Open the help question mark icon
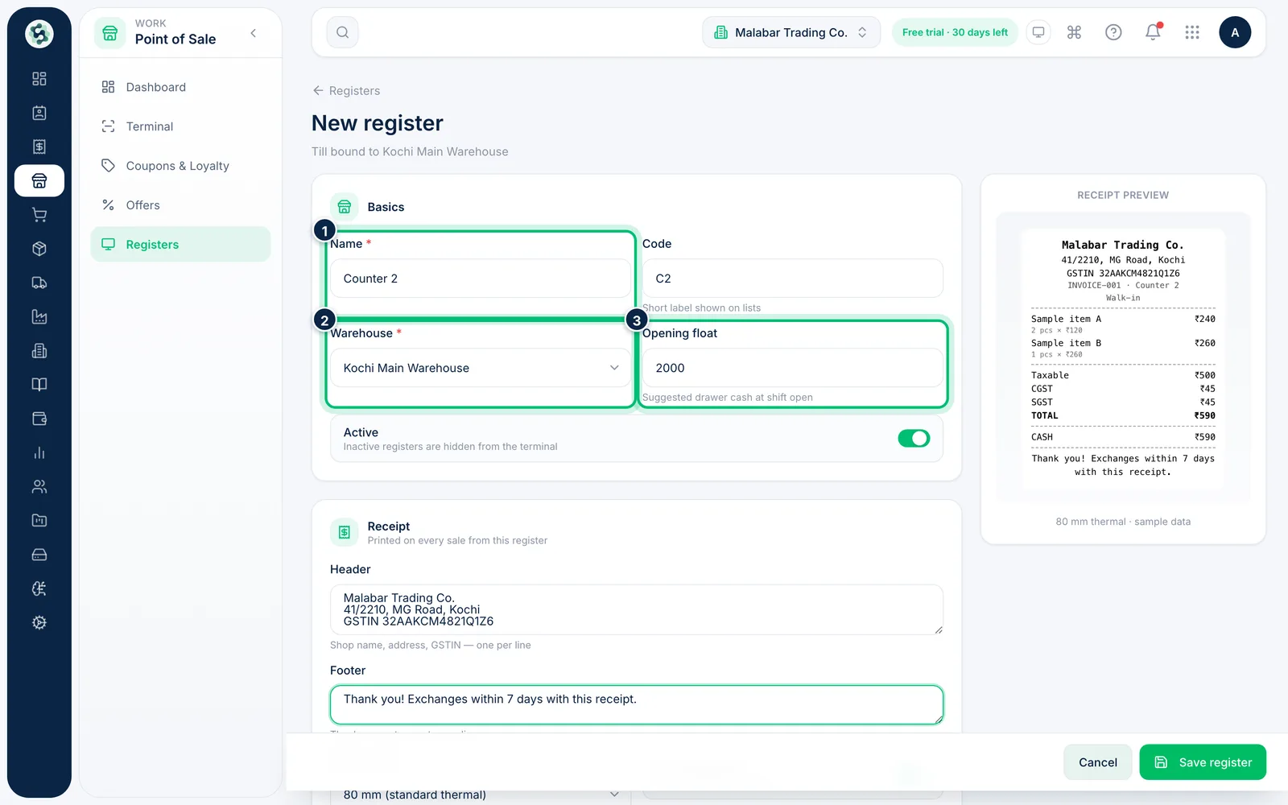The height and width of the screenshot is (805, 1288). coord(1113,32)
